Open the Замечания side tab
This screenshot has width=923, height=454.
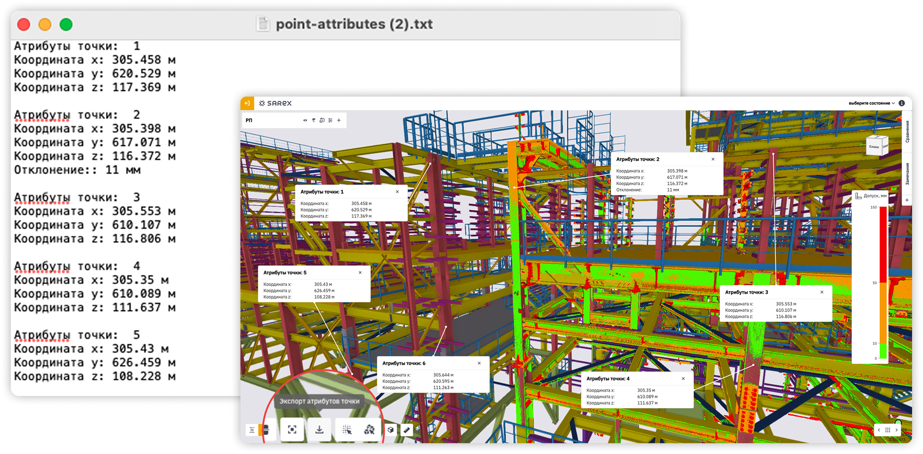pyautogui.click(x=907, y=174)
